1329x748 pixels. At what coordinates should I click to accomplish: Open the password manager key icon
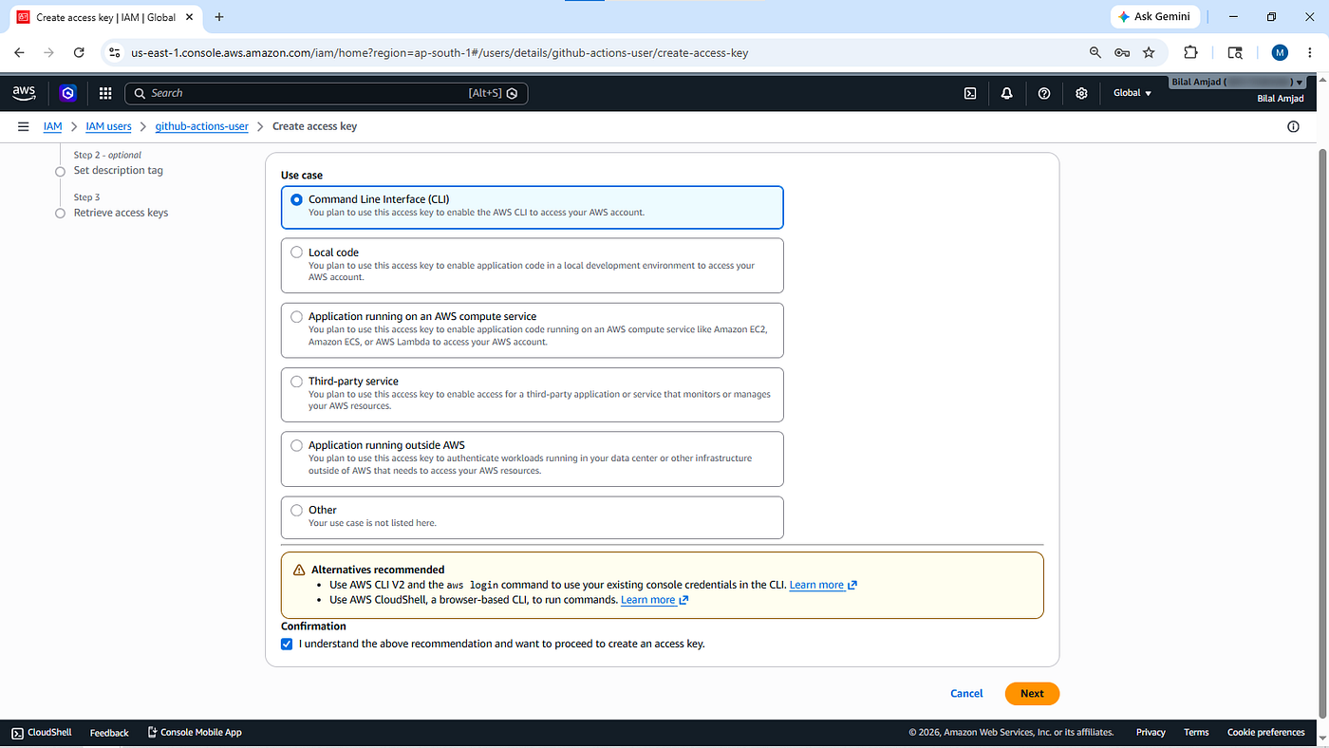click(x=1121, y=53)
